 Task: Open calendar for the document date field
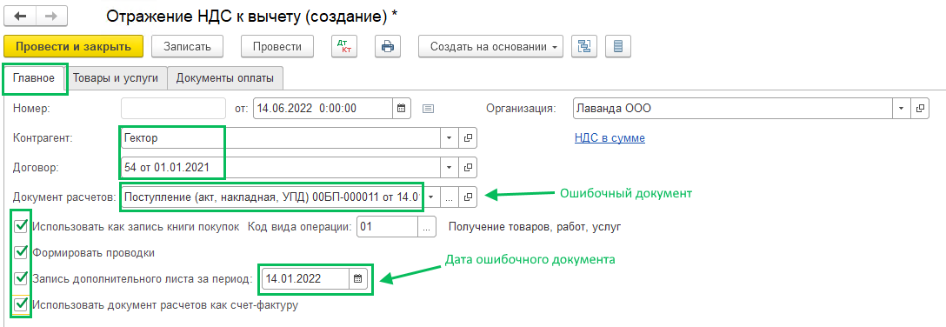[x=401, y=109]
